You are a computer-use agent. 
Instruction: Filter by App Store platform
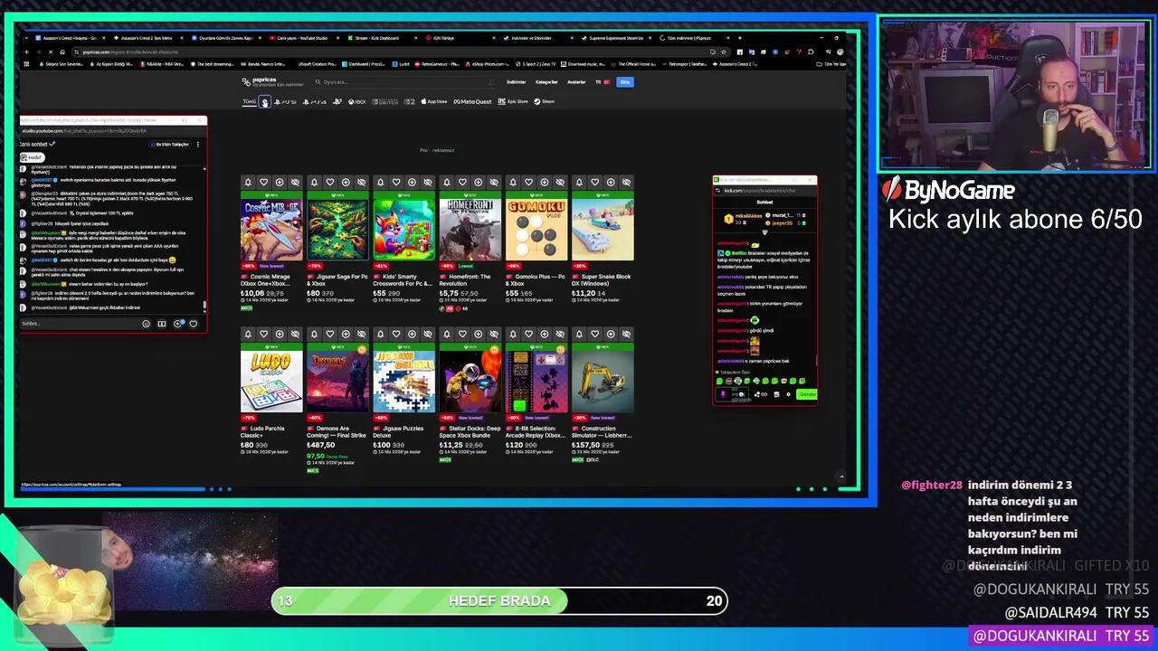click(433, 101)
